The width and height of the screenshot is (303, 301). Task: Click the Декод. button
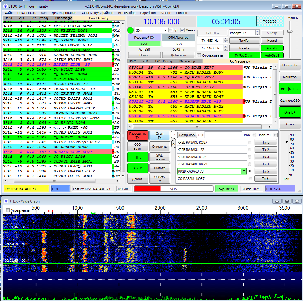(138, 179)
